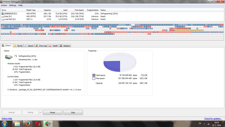Click the WINDOWS (C:) drive icon

3,13
